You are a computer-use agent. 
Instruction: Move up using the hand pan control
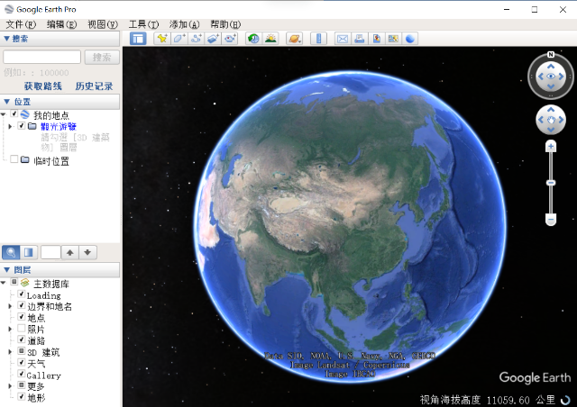click(x=551, y=110)
